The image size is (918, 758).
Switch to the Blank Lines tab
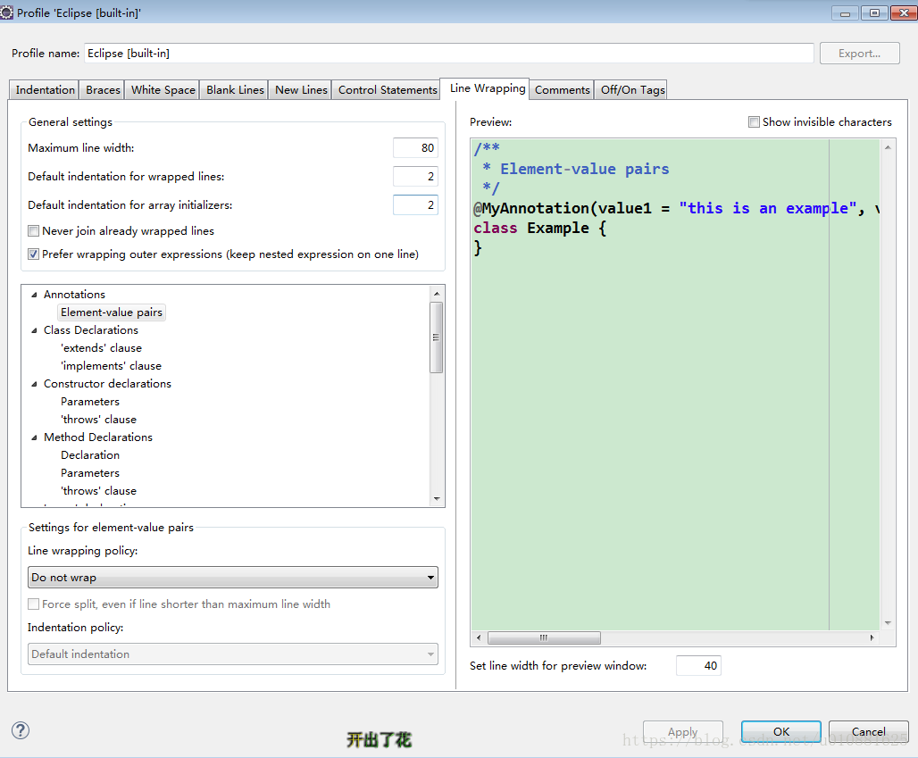tap(235, 89)
